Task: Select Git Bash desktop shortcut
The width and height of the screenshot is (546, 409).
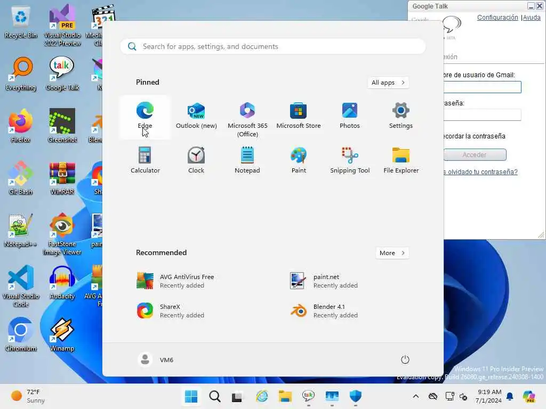Action: coord(21,178)
